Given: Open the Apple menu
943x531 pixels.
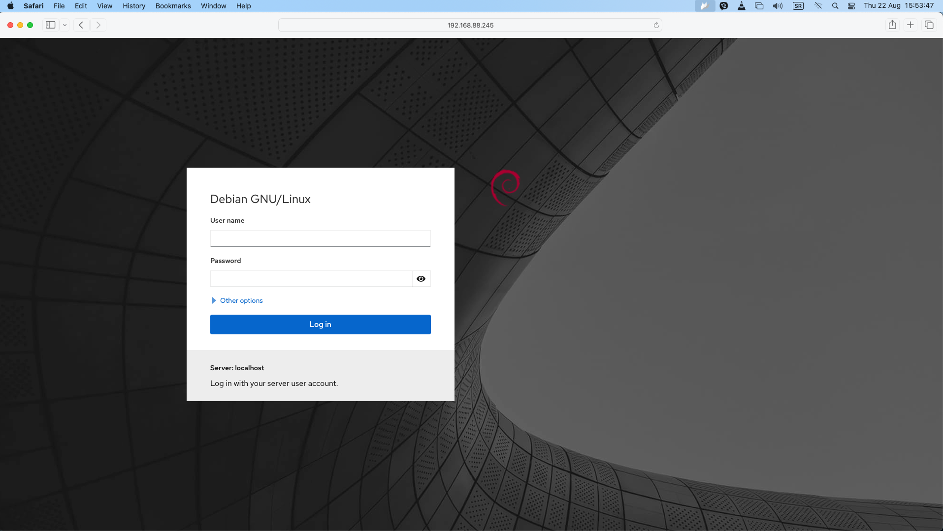Looking at the screenshot, I should coord(10,6).
